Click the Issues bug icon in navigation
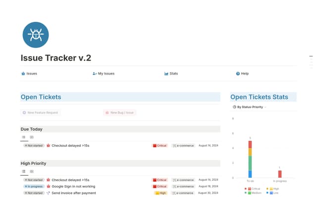 [x=23, y=74]
